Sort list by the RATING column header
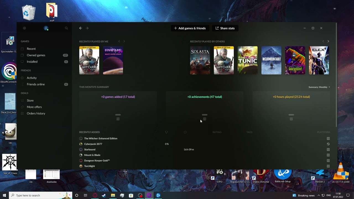354x199 pixels. tap(217, 132)
